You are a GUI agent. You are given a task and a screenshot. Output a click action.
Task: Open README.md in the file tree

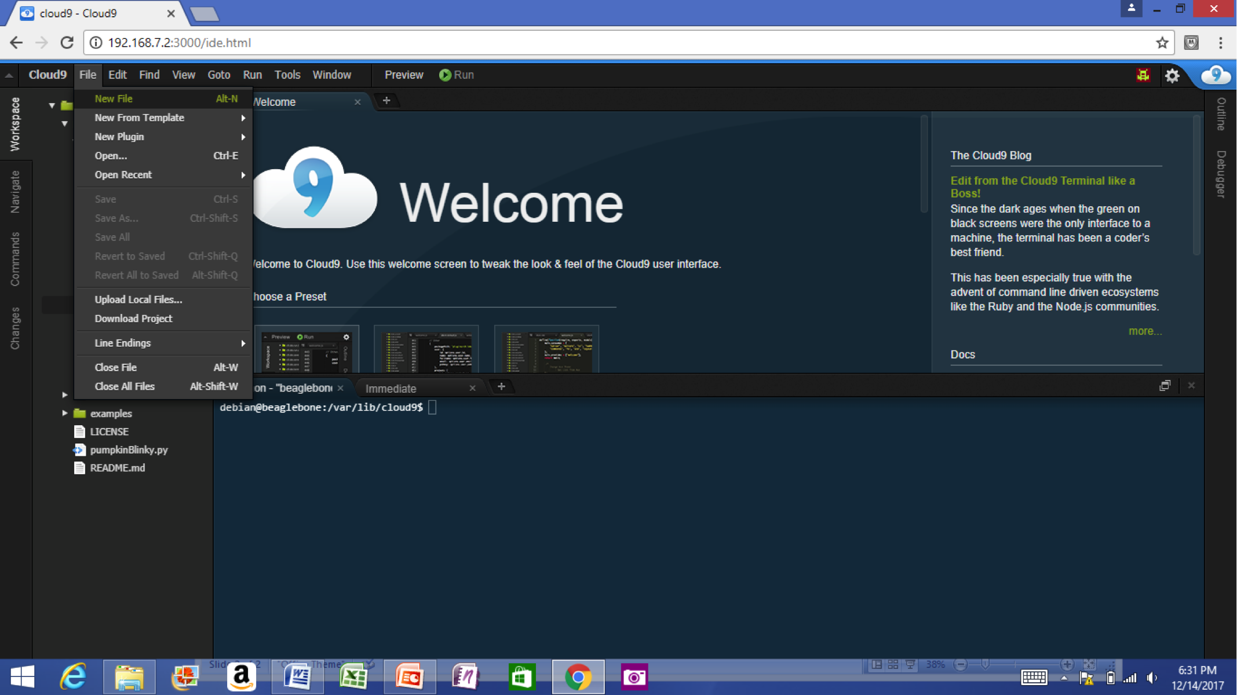pos(117,468)
